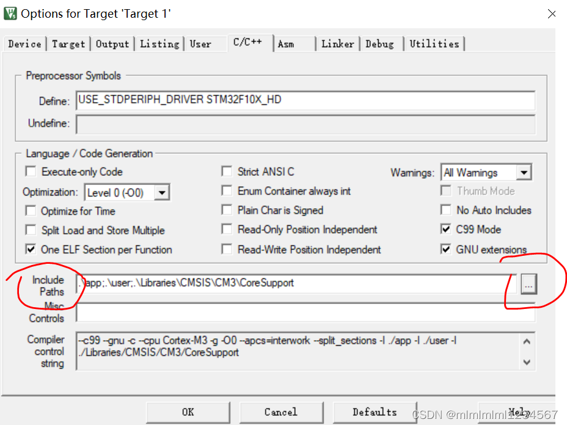Enable Split Load and Store Multiple
The image size is (567, 425).
coord(31,230)
